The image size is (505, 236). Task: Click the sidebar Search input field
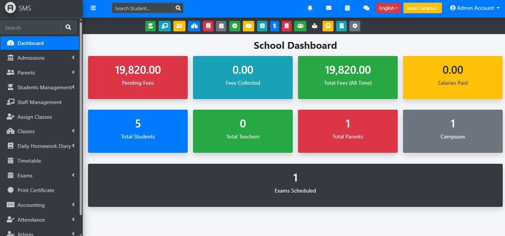pyautogui.click(x=31, y=28)
